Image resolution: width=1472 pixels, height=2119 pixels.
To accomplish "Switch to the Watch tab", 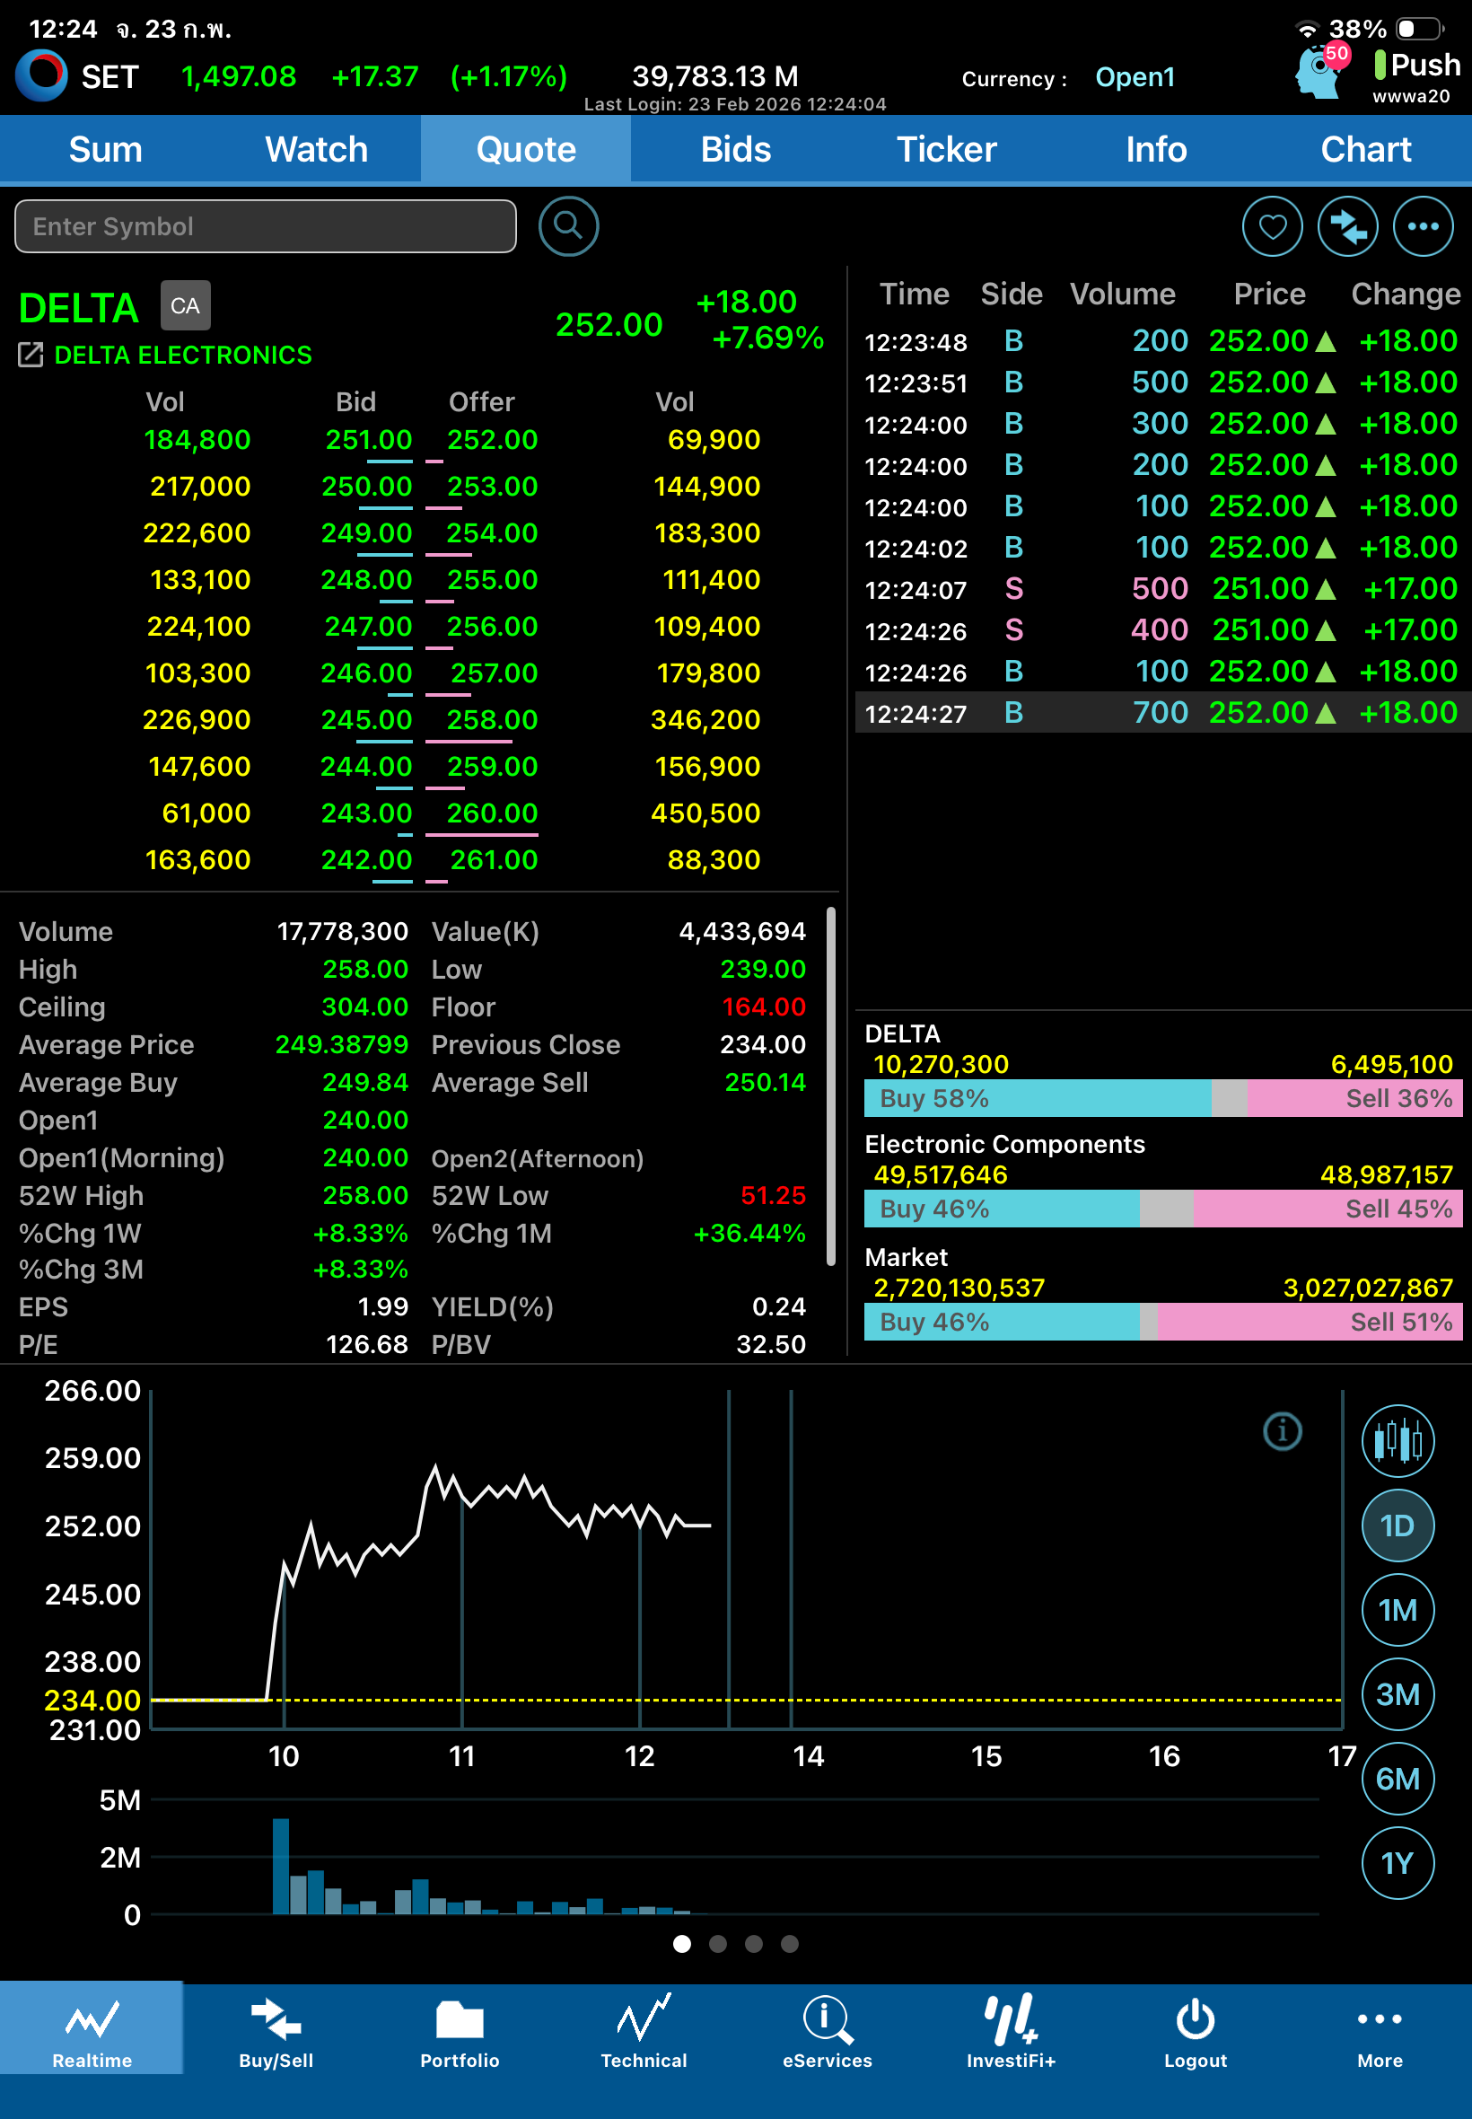I will click(315, 149).
